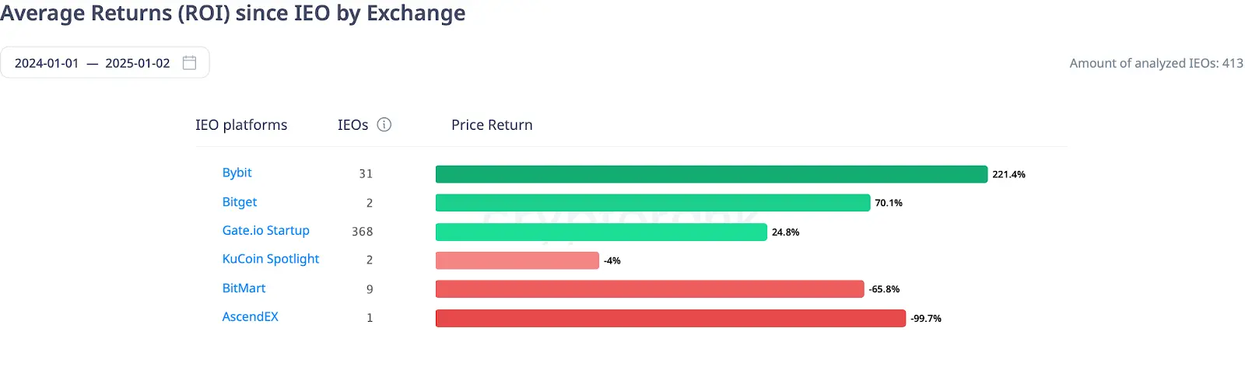Open the AscendEX platform link
The image size is (1245, 377).
coord(250,317)
